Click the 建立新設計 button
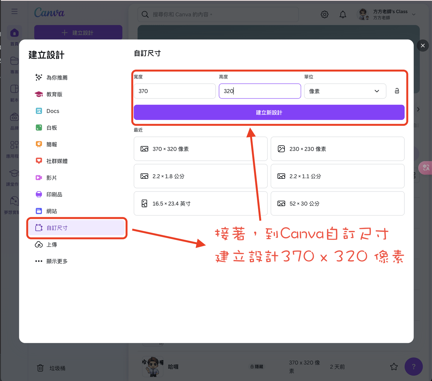This screenshot has width=432, height=381. coord(269,112)
